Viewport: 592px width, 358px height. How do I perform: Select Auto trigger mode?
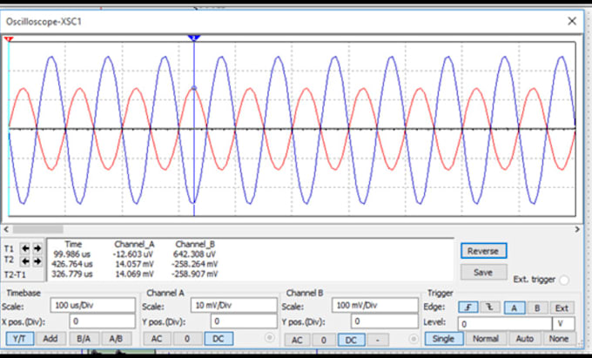coord(525,339)
